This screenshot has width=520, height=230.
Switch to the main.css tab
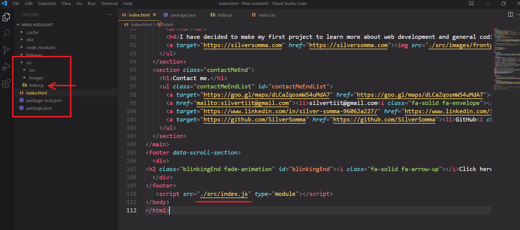click(263, 15)
